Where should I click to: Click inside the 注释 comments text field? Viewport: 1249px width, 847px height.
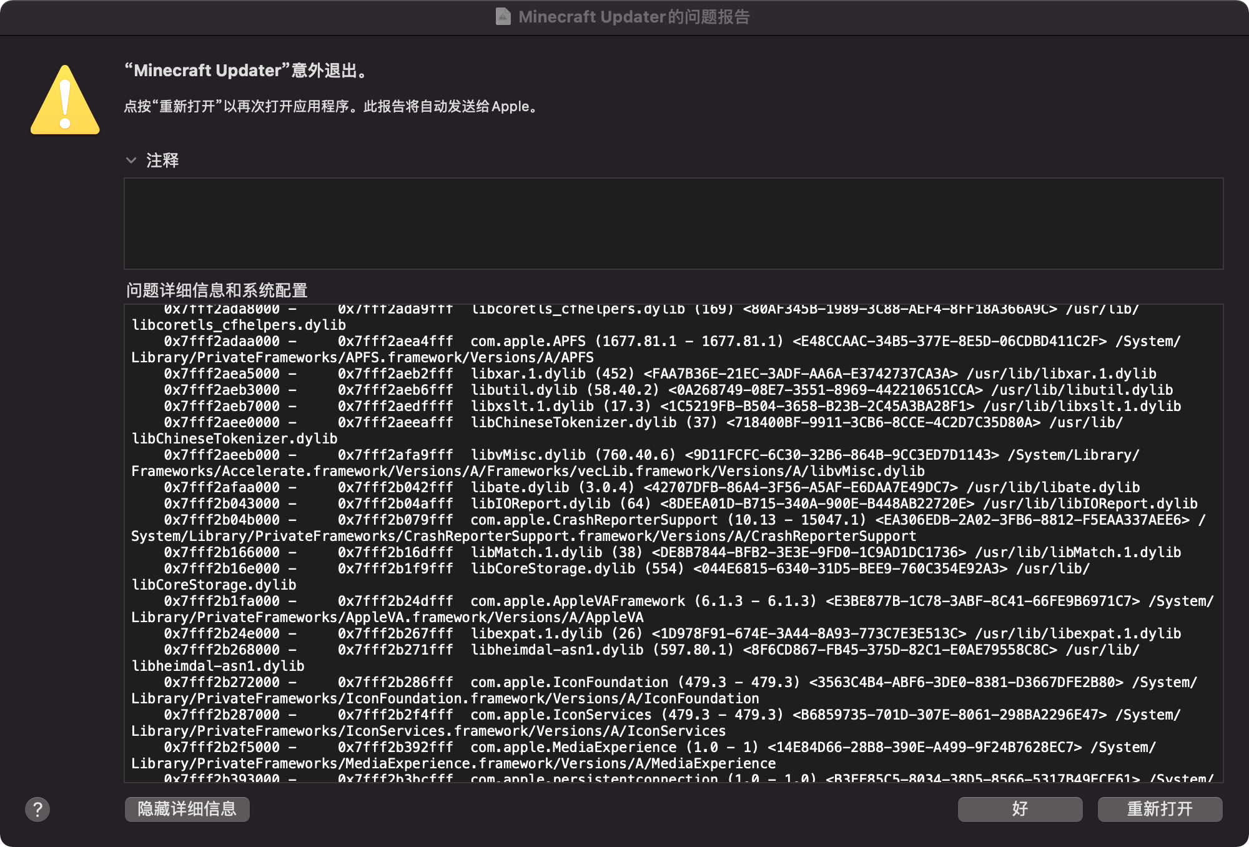click(x=673, y=224)
